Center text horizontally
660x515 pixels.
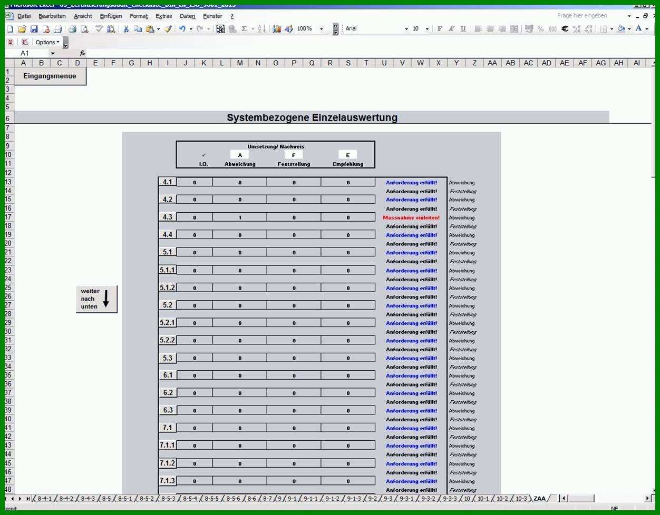coord(490,29)
